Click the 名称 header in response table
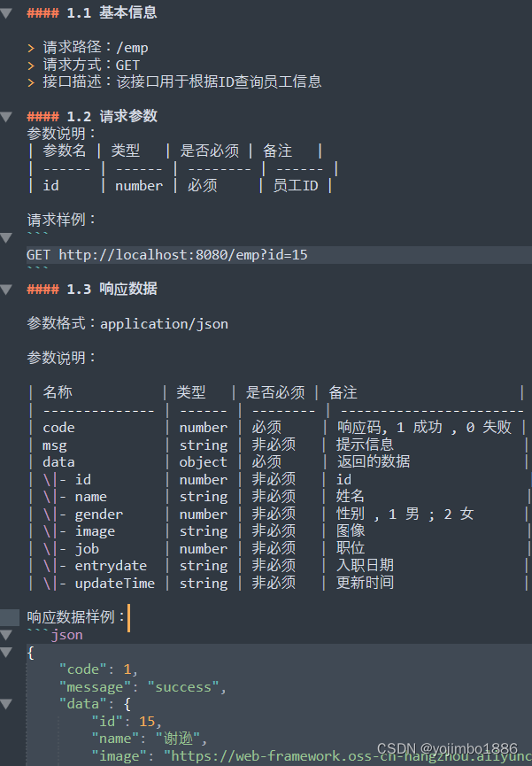The width and height of the screenshot is (532, 766). tap(58, 392)
